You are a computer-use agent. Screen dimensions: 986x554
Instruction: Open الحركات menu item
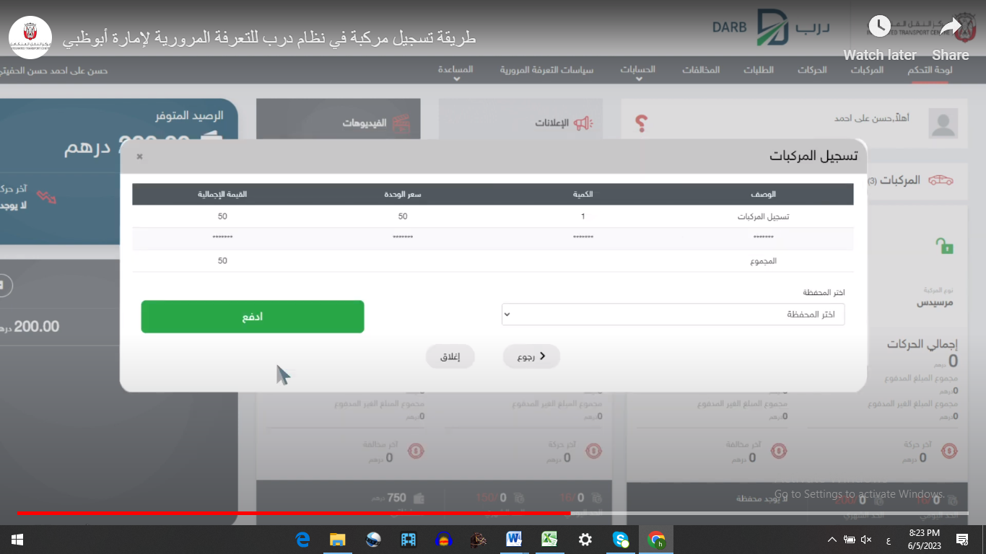[812, 70]
